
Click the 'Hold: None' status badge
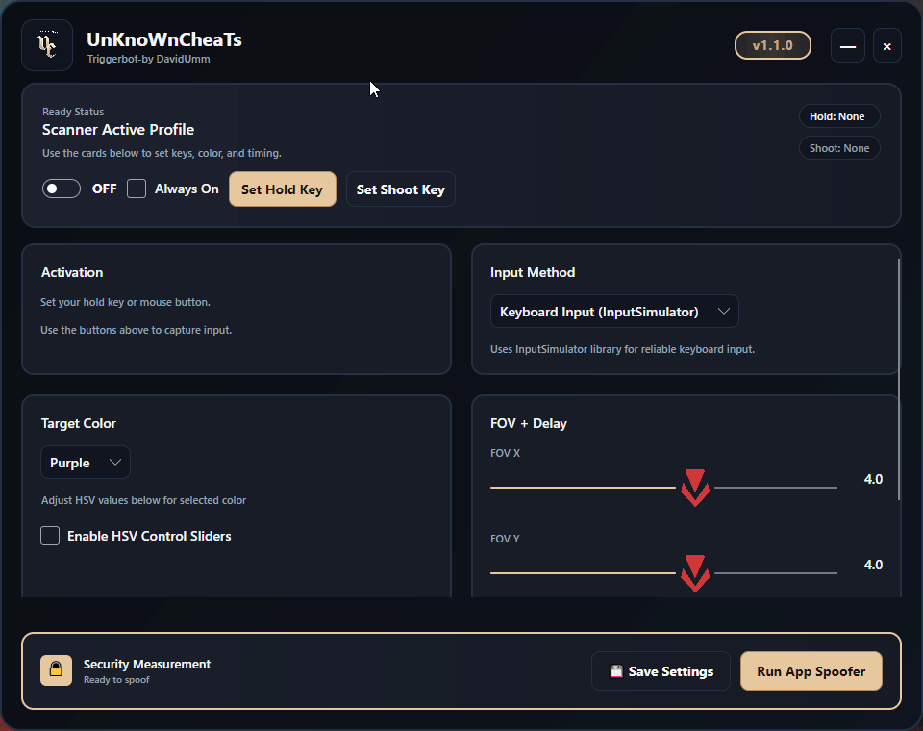point(837,116)
